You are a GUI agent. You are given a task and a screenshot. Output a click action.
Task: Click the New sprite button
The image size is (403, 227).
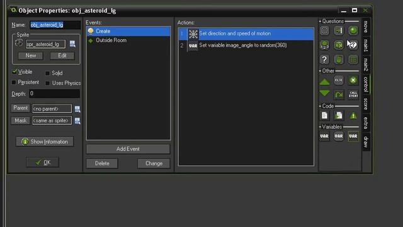(31, 55)
